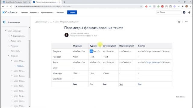The height and width of the screenshot is (108, 193).
Task: Open the Приложения dropdown menu
Action: point(47,13)
